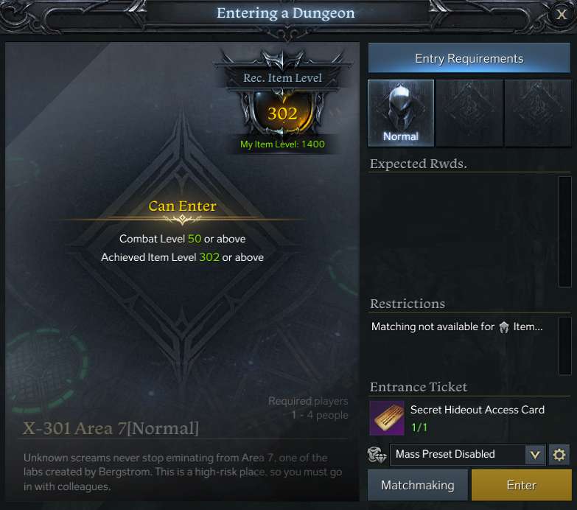Viewport: 577px width, 510px height.
Task: Click the mass preset gem icon
Action: pyautogui.click(x=377, y=455)
